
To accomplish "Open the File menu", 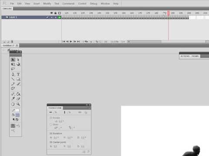I will (x=12, y=3).
